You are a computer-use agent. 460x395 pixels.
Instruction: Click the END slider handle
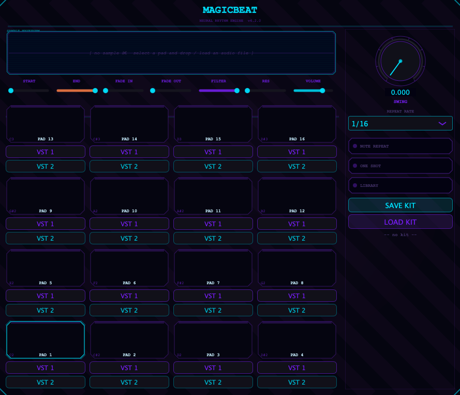coord(95,91)
